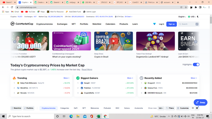
Task: Open the Filters button
Action: click(170, 108)
